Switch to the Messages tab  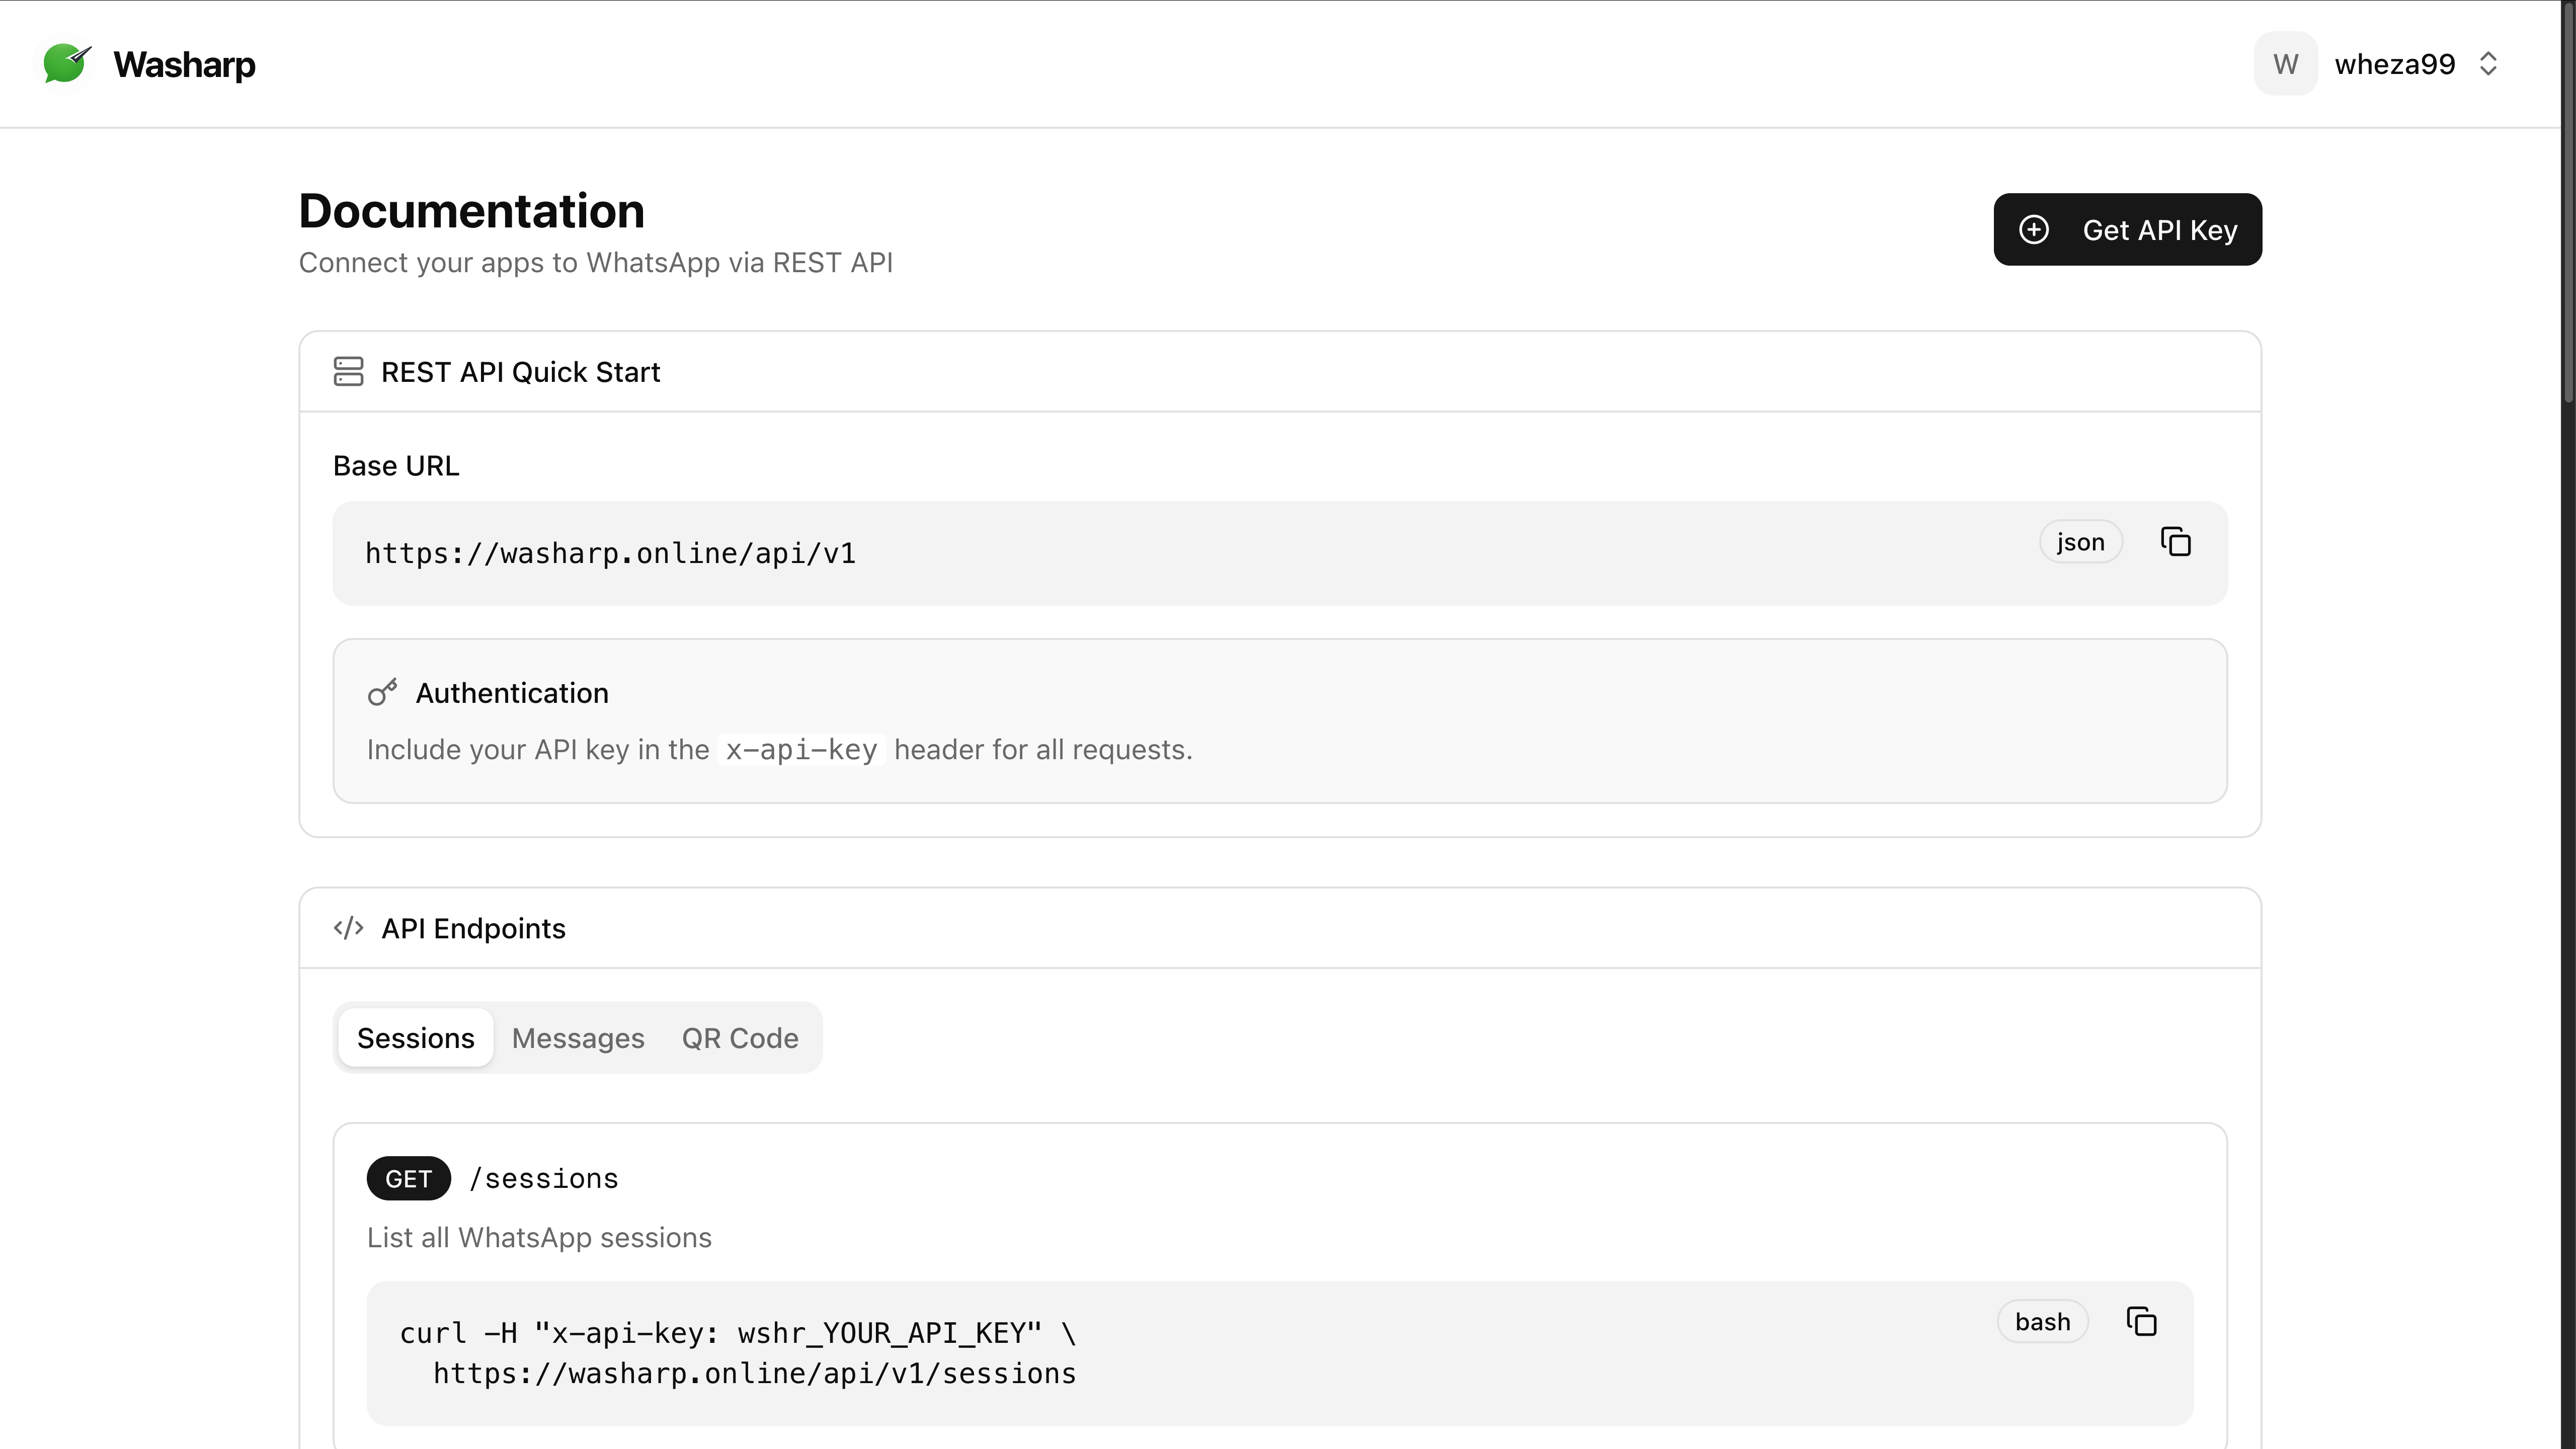pyautogui.click(x=578, y=1038)
